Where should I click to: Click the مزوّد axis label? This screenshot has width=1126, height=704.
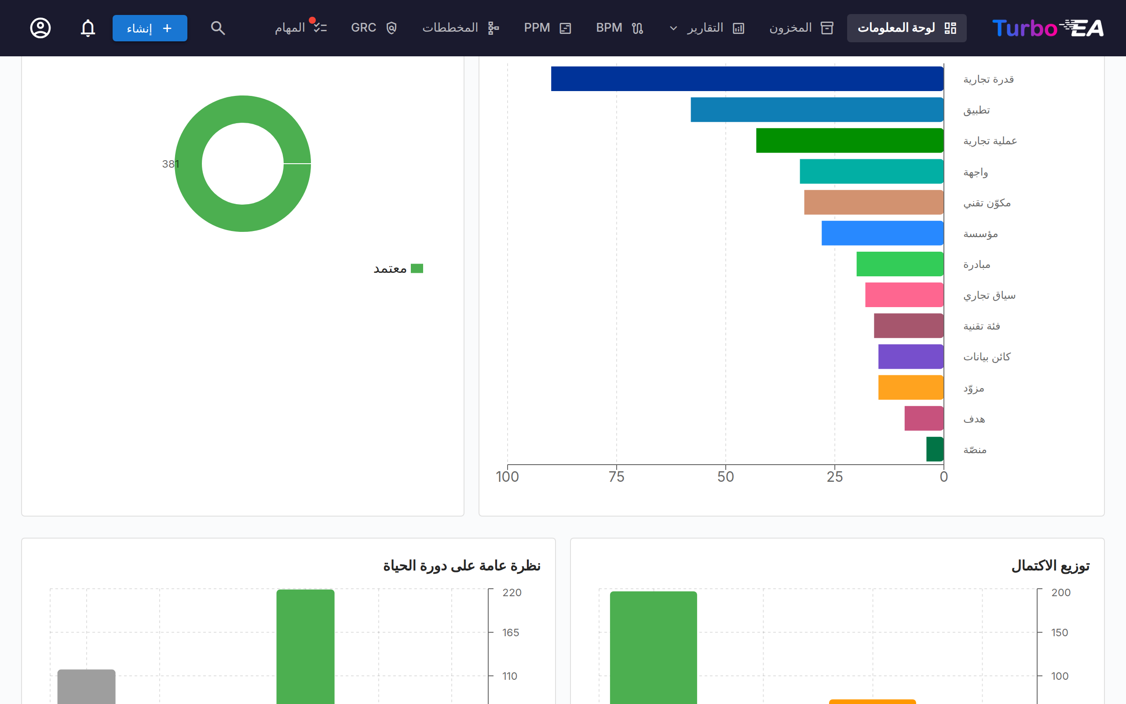click(973, 388)
